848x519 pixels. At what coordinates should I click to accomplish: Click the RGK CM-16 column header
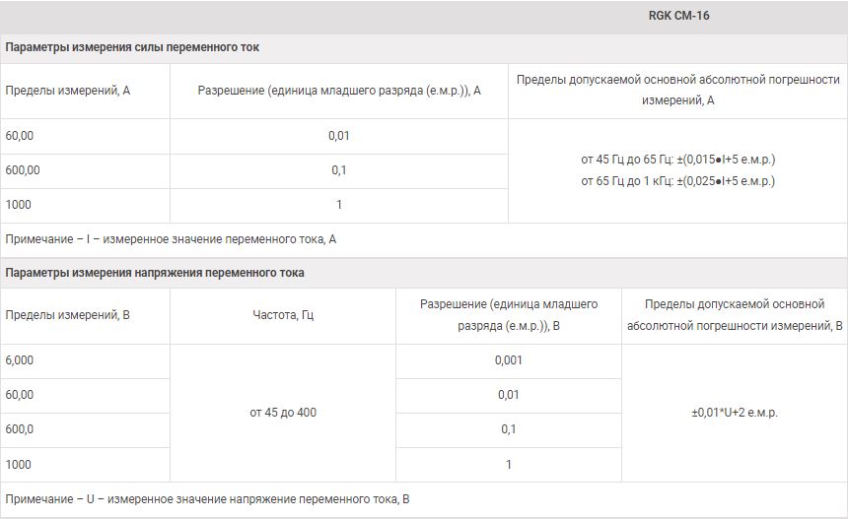tap(678, 16)
